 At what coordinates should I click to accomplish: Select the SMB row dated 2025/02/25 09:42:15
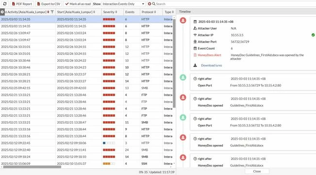86,88
